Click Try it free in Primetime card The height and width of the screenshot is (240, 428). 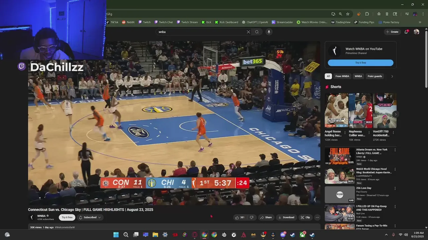(360, 63)
